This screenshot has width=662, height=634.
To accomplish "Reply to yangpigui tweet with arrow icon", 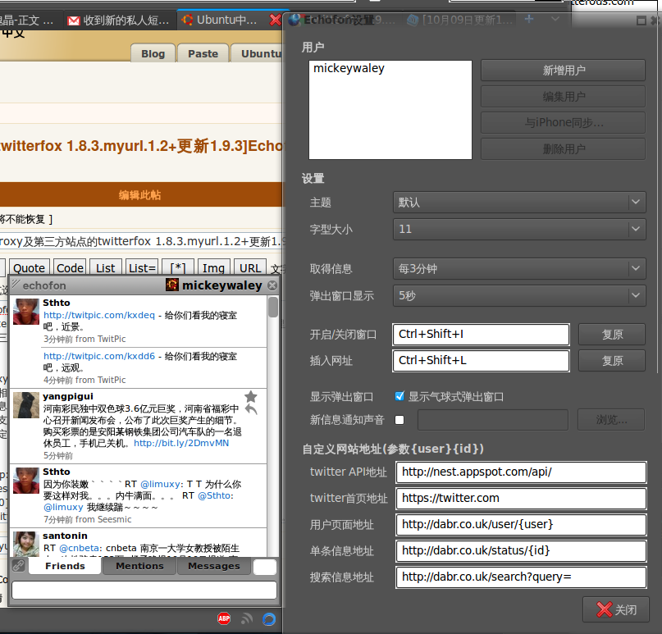I will 251,409.
